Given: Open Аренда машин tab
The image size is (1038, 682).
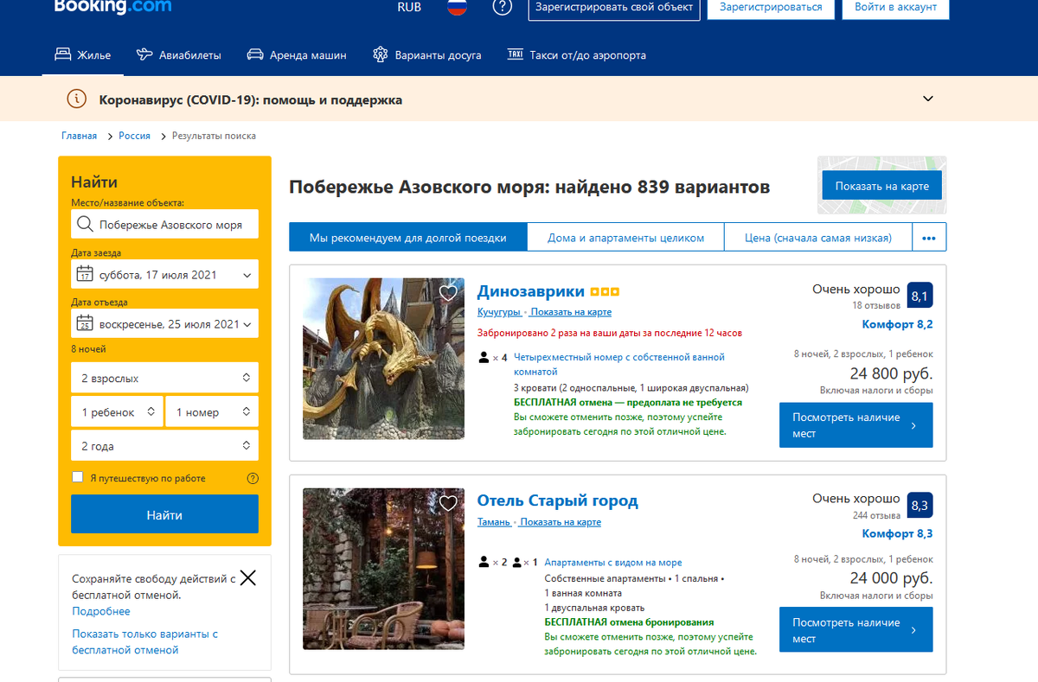Looking at the screenshot, I should 297,55.
